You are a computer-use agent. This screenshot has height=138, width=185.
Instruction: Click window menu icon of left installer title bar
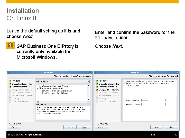(8, 73)
